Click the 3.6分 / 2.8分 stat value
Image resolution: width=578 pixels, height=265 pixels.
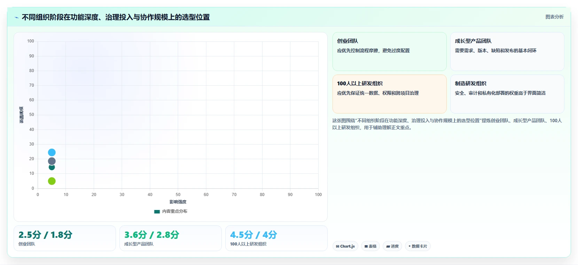pyautogui.click(x=151, y=235)
